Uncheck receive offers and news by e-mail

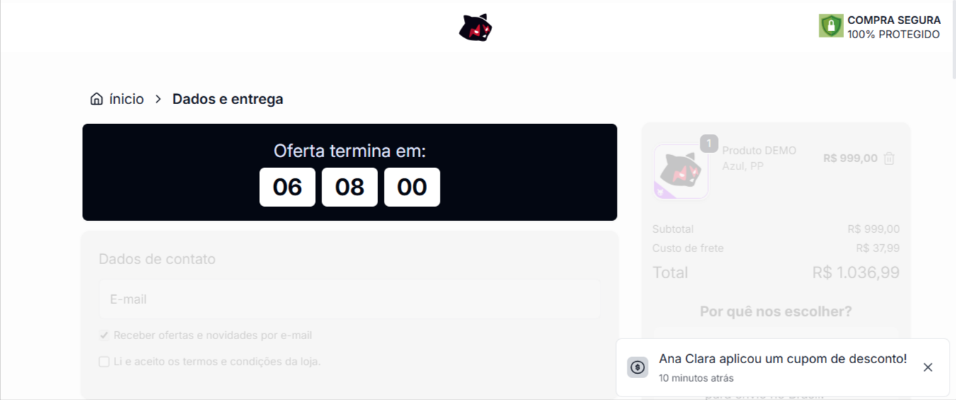click(x=104, y=336)
